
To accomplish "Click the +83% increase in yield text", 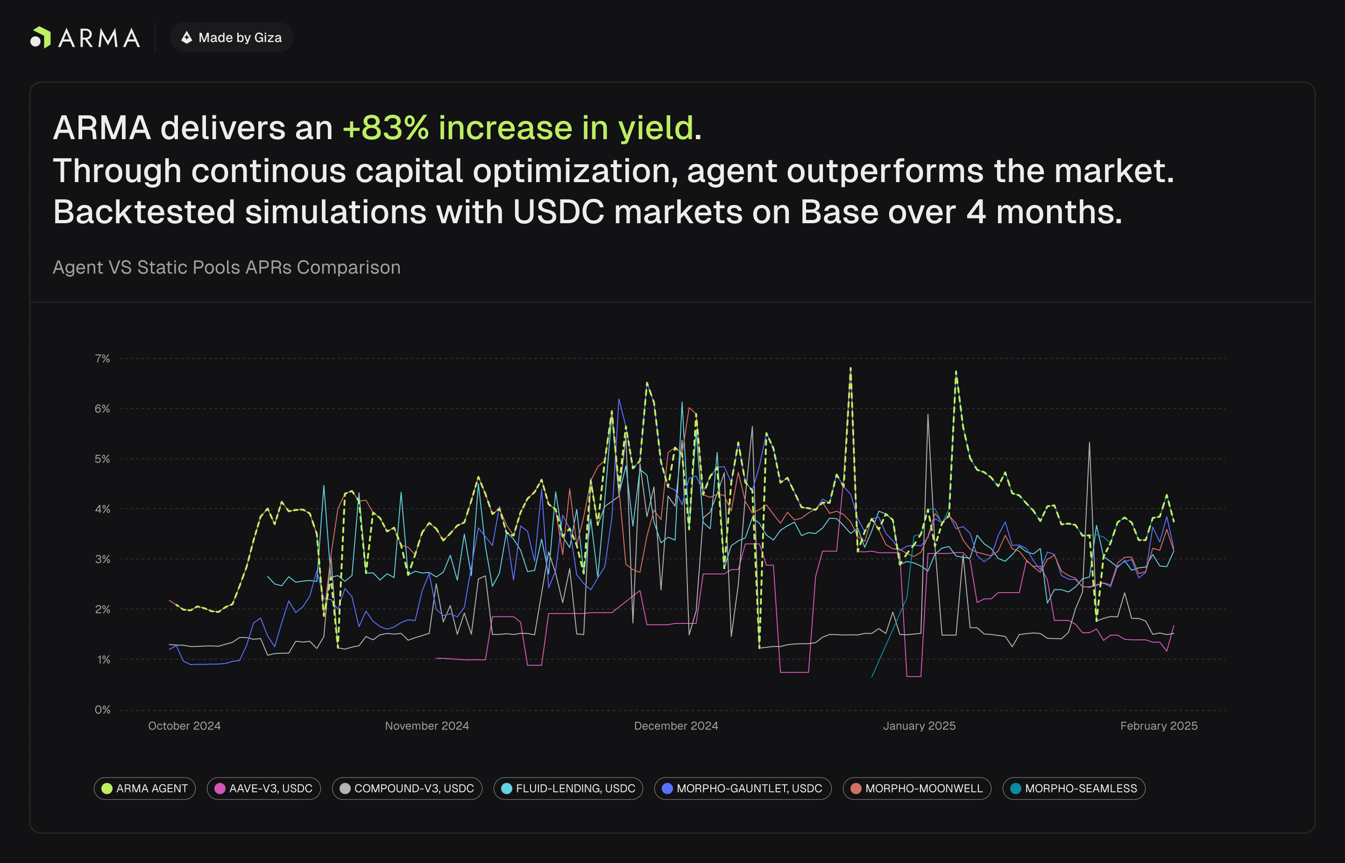I will 518,128.
